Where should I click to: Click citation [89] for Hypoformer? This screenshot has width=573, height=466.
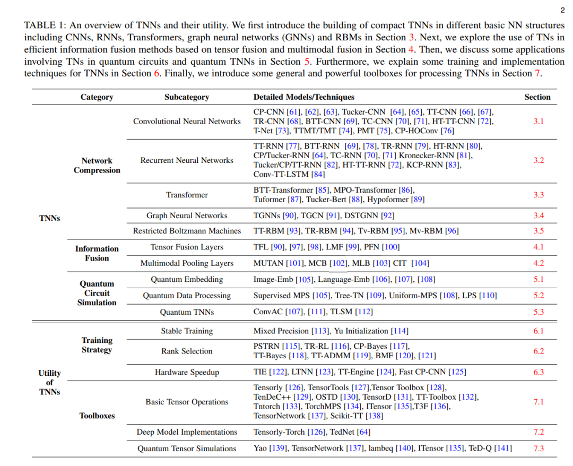pyautogui.click(x=418, y=200)
